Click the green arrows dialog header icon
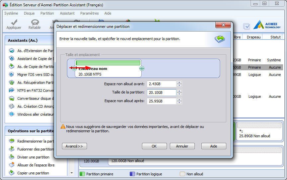 (220, 39)
